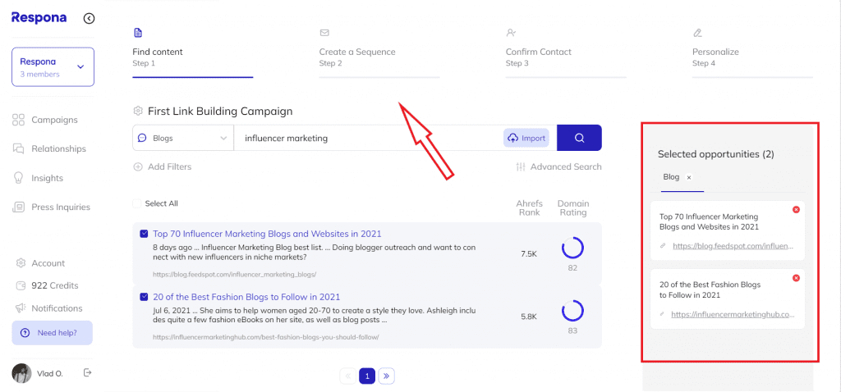This screenshot has height=392, width=841.
Task: Open Account settings in sidebar
Action: 40,263
